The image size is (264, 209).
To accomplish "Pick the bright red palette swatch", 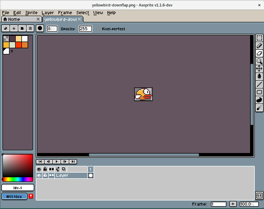I will (x=19, y=45).
